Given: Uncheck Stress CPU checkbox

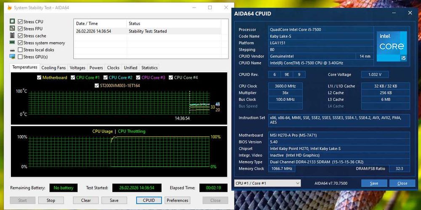Looking at the screenshot, I should point(20,21).
